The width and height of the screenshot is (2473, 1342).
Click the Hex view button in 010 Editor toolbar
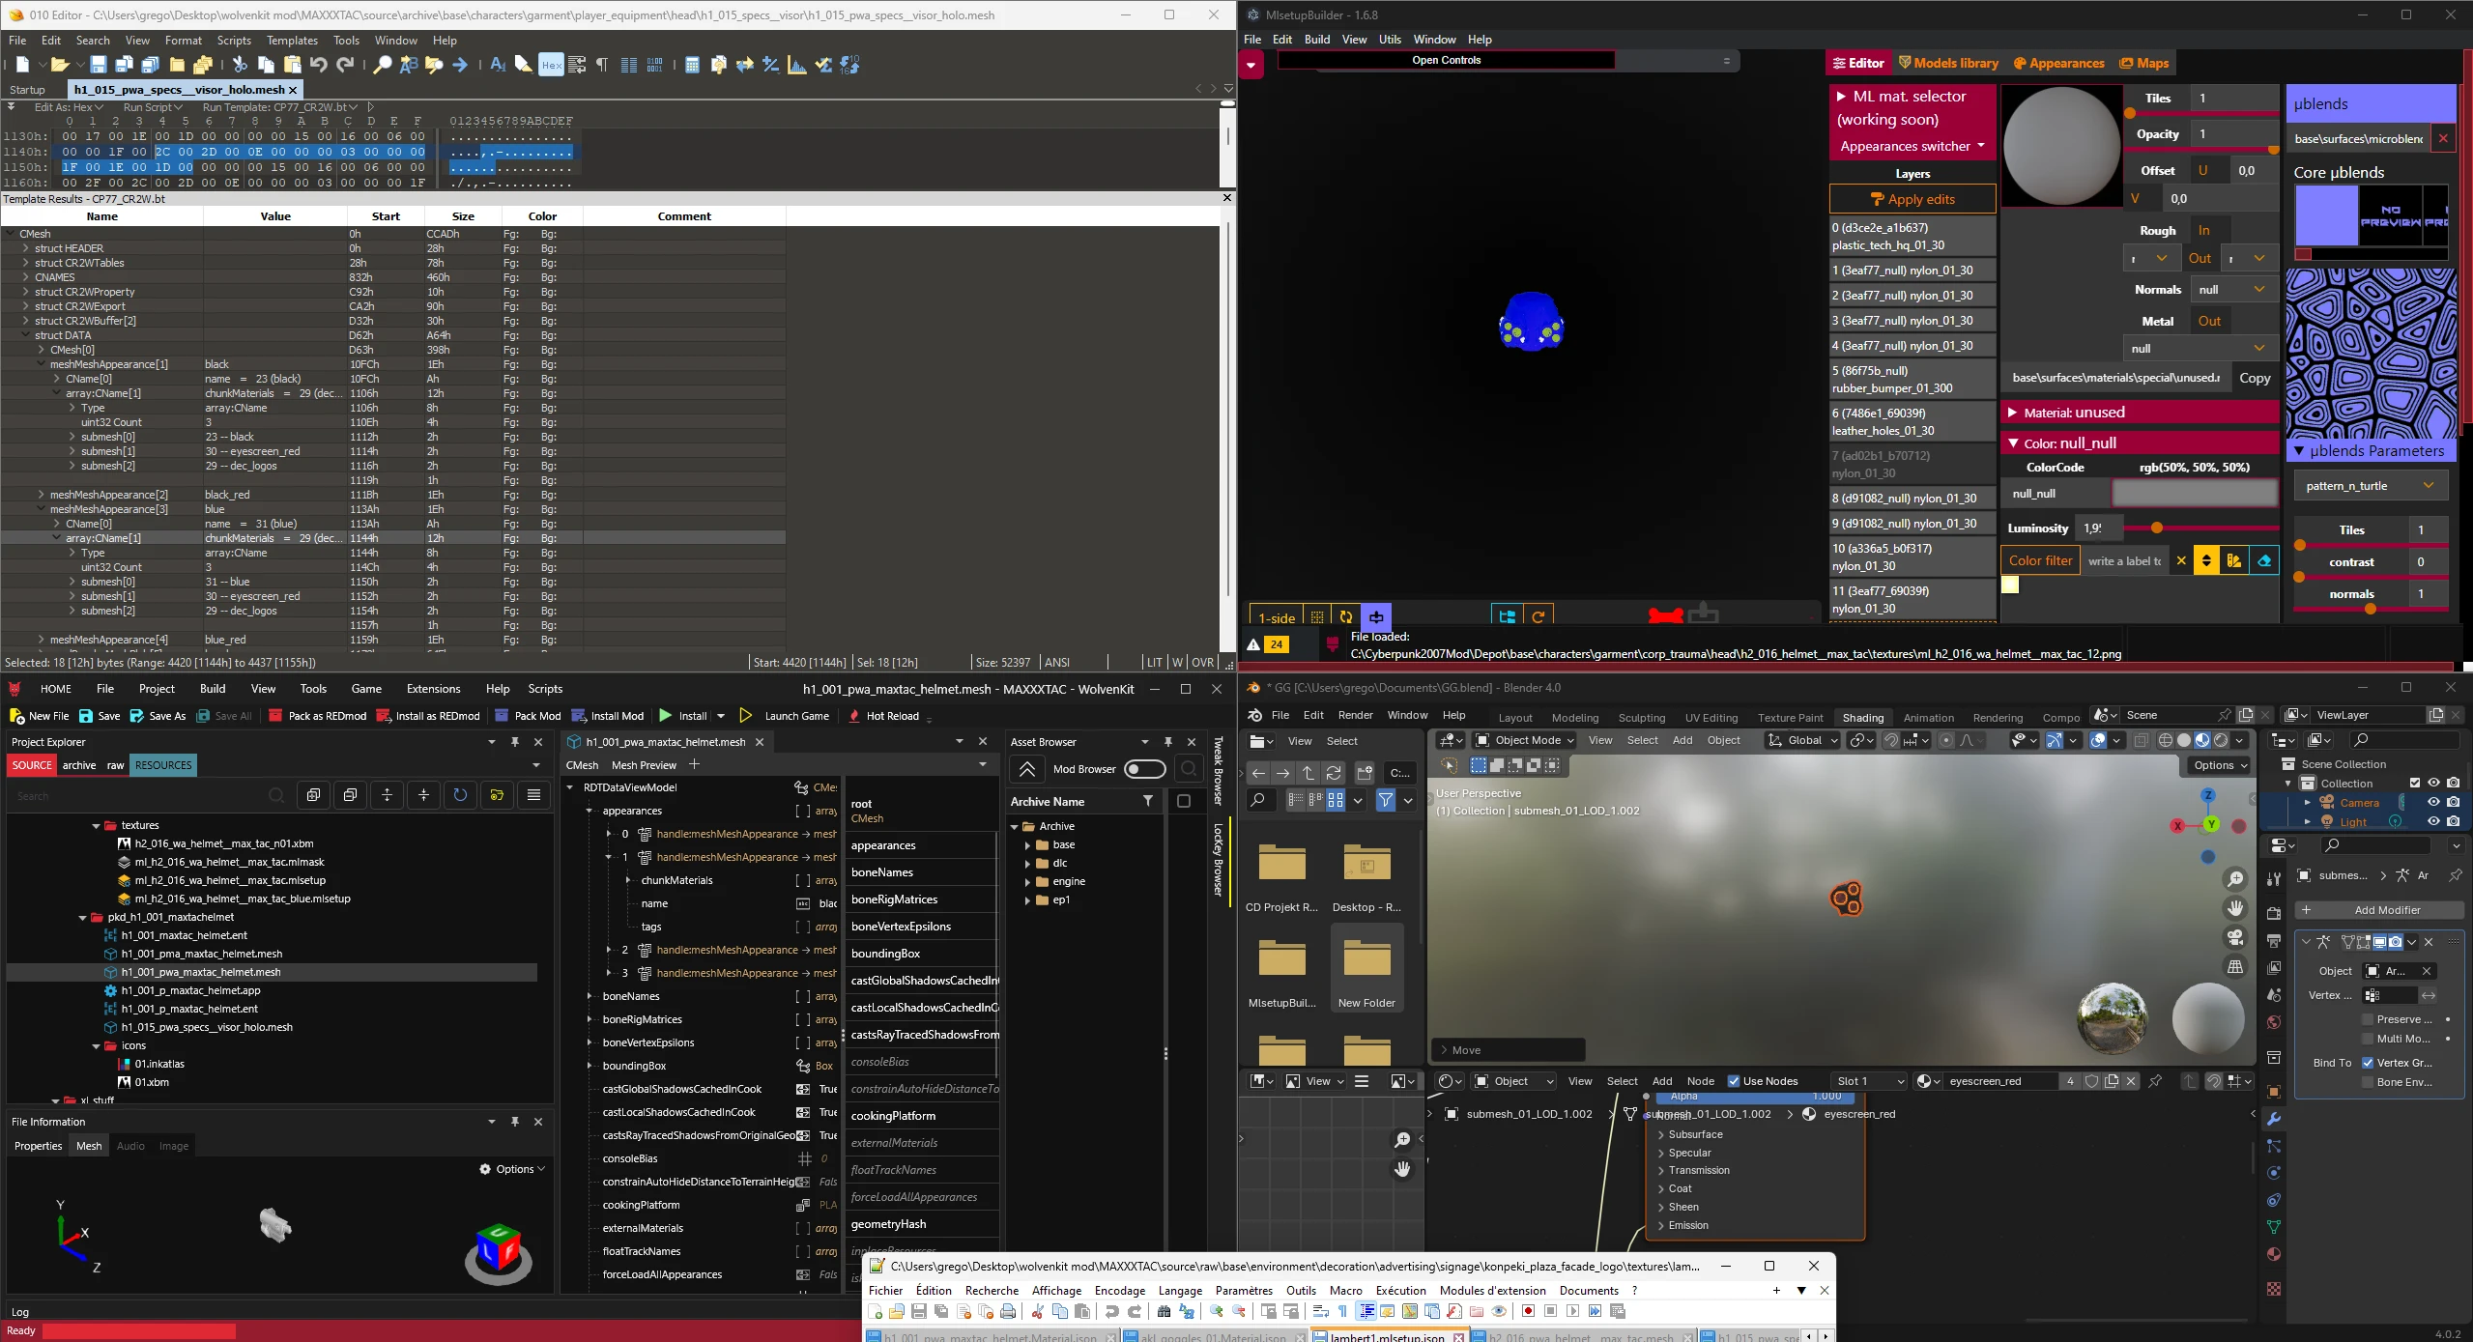551,65
